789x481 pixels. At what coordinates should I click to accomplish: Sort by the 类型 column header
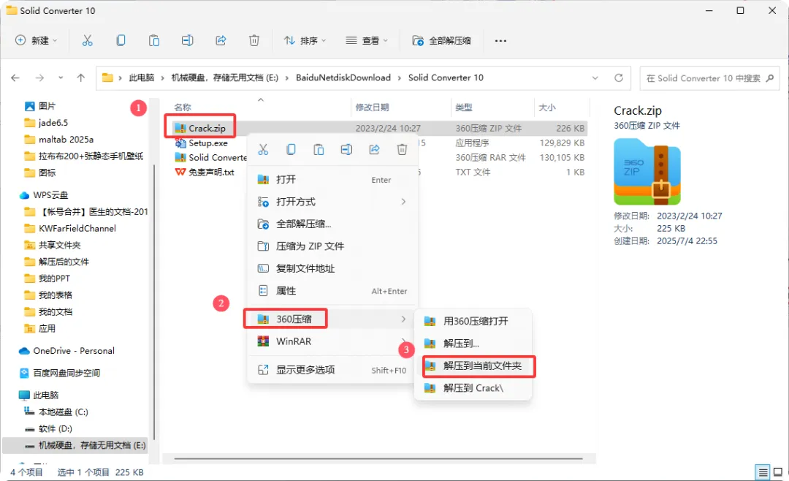pos(463,107)
